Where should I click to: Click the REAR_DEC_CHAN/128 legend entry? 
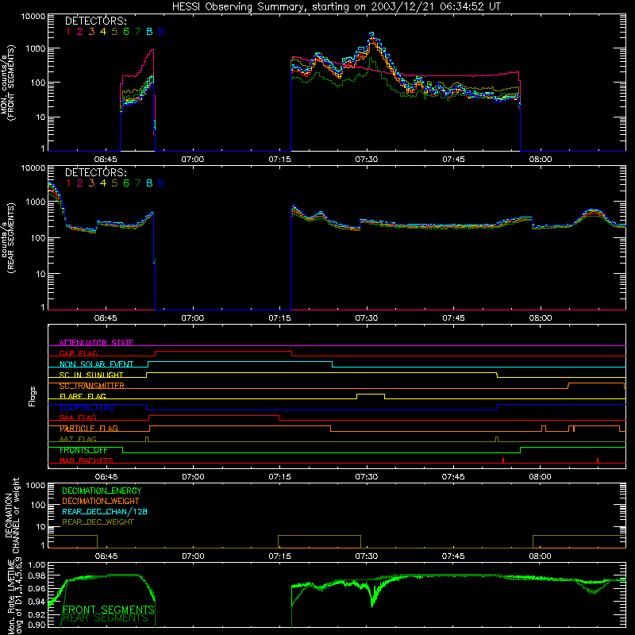[x=105, y=511]
